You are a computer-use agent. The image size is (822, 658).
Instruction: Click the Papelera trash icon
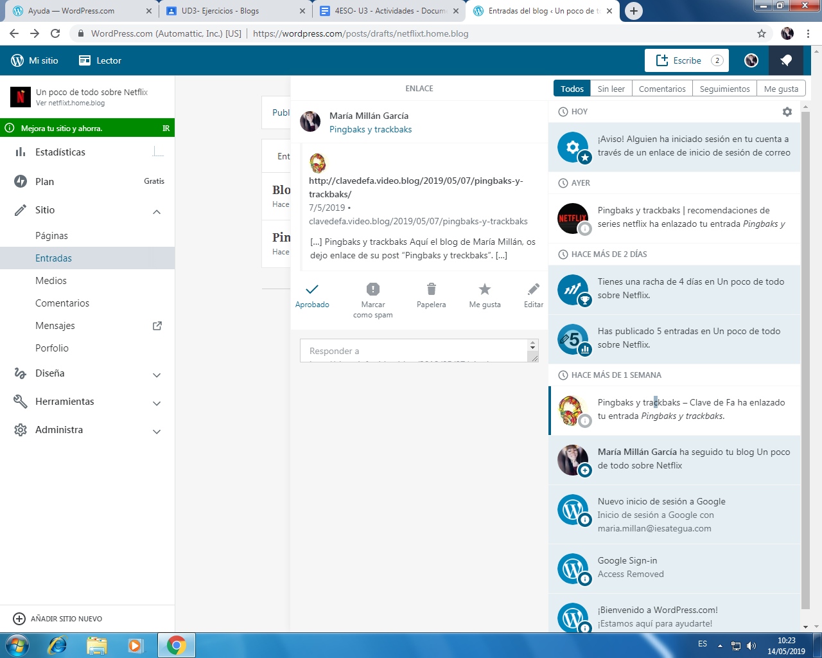pos(431,290)
